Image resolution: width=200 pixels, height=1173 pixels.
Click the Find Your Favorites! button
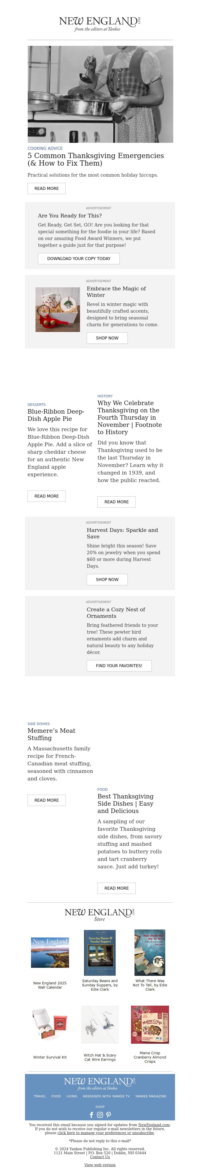119,665
